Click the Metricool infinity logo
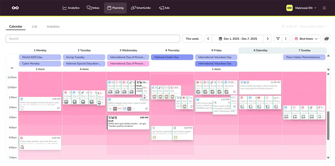 pyautogui.click(x=15, y=8)
